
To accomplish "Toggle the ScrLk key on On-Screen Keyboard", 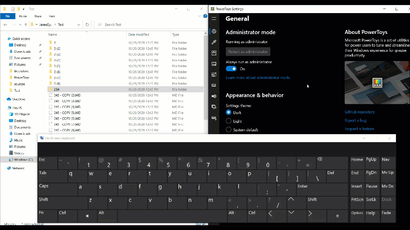I will pyautogui.click(x=372, y=202).
